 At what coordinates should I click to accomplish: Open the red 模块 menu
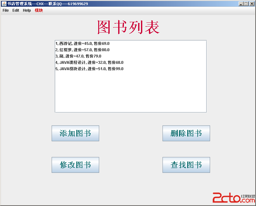[39, 10]
